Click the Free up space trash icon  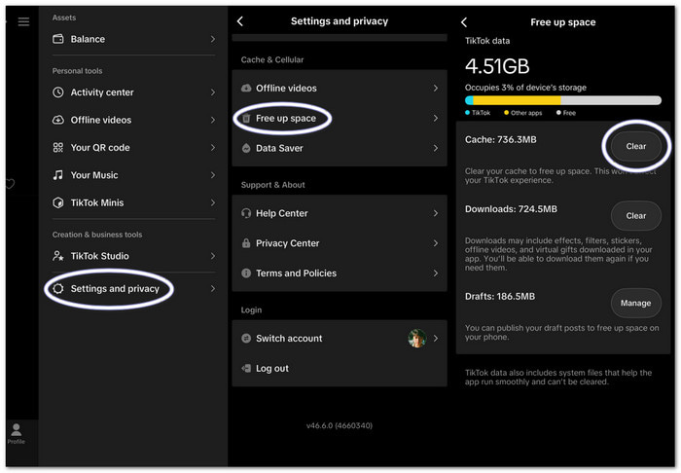click(246, 118)
